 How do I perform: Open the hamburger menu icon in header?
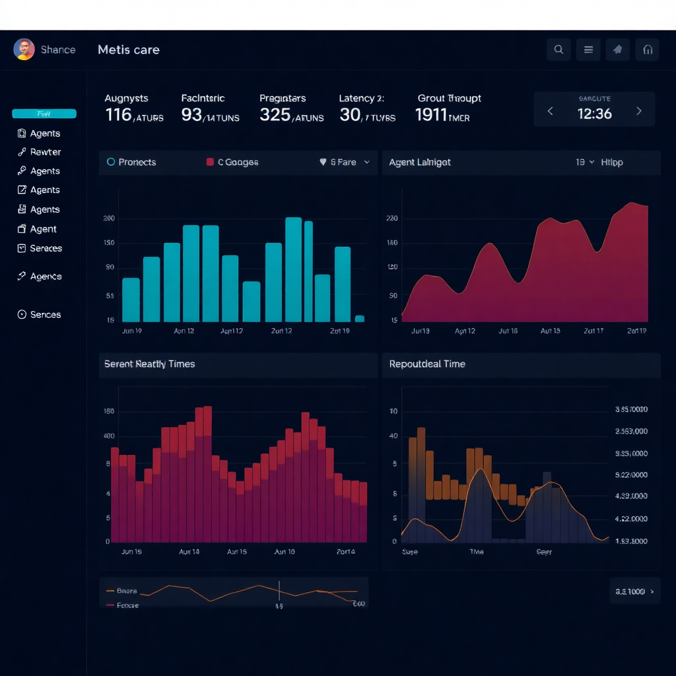[x=588, y=50]
